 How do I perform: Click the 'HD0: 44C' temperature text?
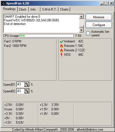74,55
